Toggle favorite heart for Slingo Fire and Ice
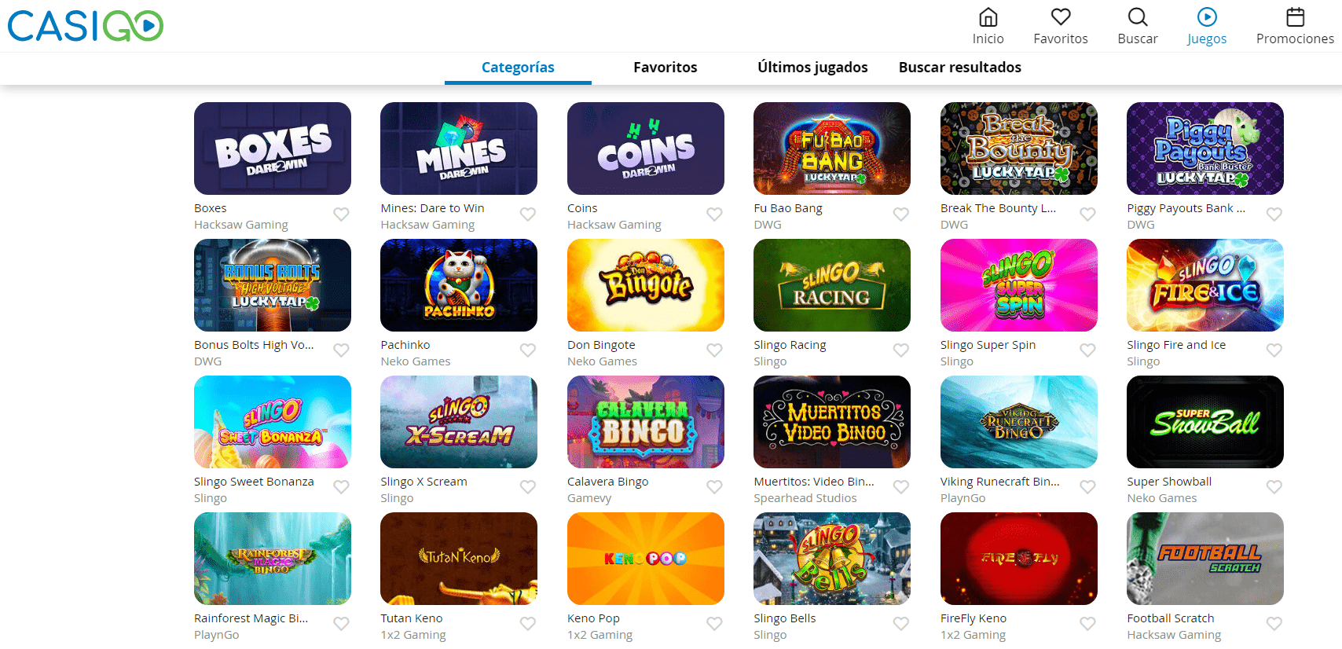Screen dimensions: 1342x649 pos(1274,351)
